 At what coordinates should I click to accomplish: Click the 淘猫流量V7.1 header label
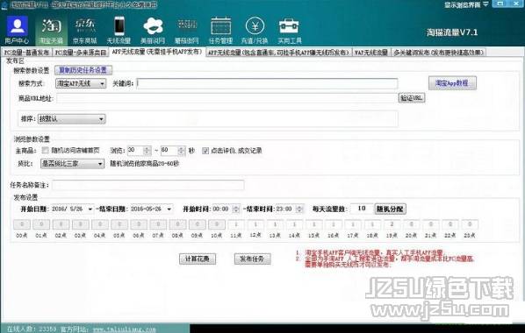(452, 32)
